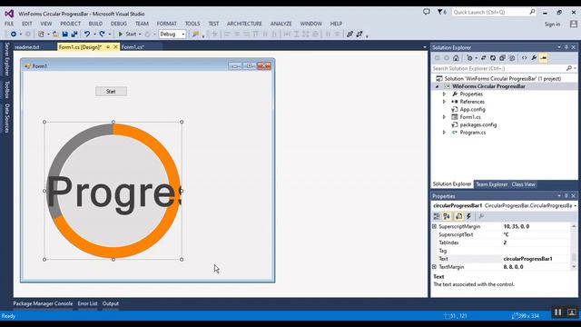Open the Toolbox side tab

[6, 90]
